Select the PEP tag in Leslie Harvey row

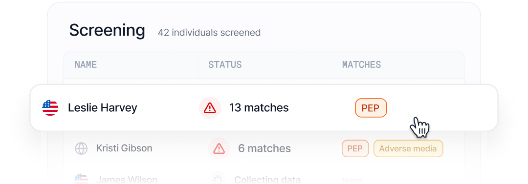(x=371, y=108)
